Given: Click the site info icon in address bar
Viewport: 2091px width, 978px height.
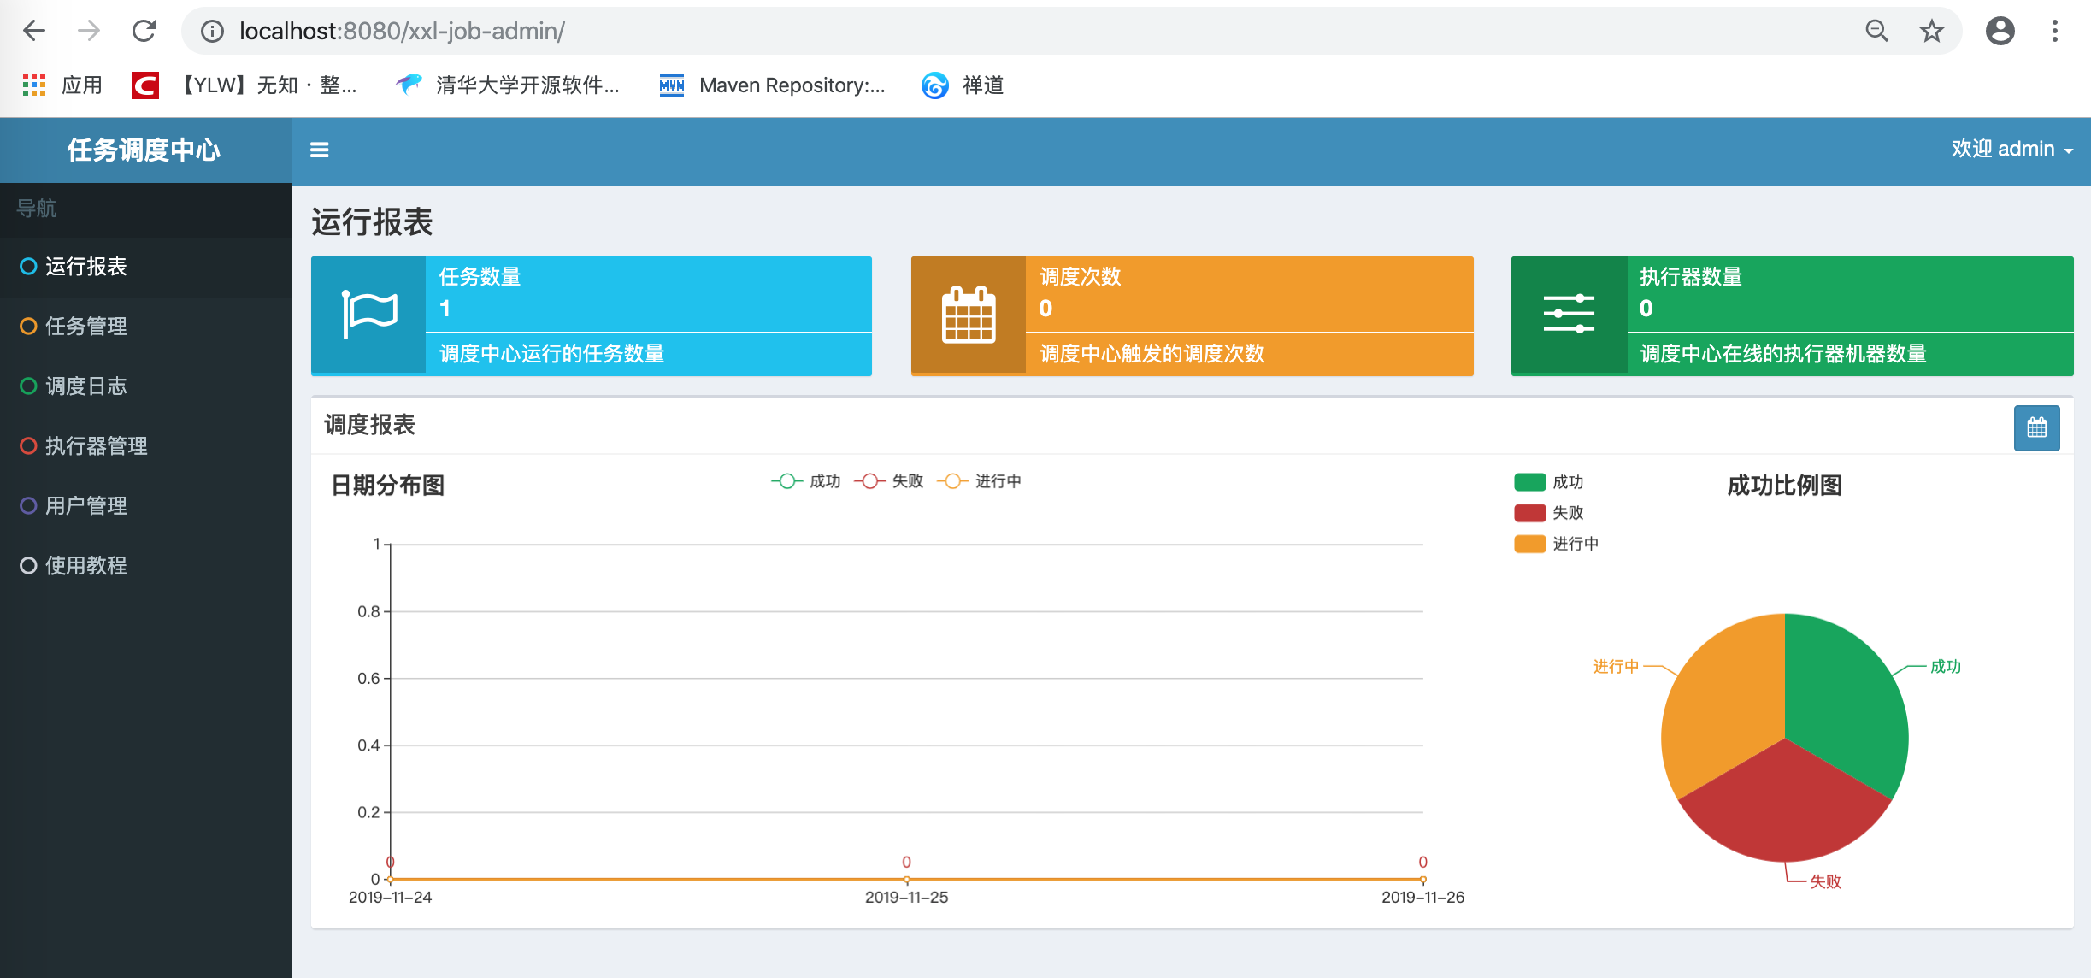Looking at the screenshot, I should pos(212,32).
